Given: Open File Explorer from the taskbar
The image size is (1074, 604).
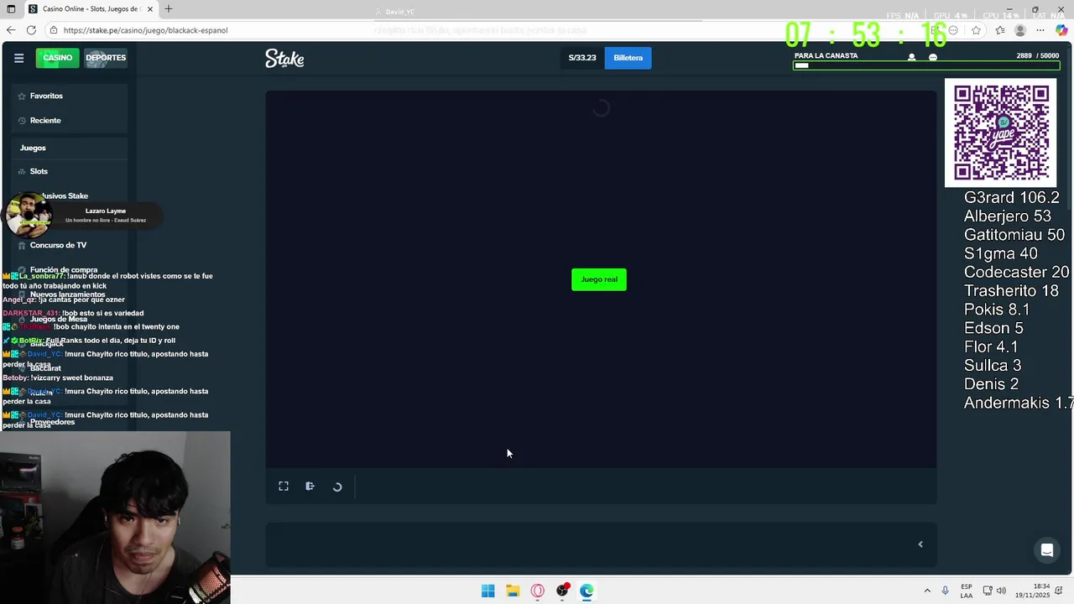Looking at the screenshot, I should [x=513, y=591].
